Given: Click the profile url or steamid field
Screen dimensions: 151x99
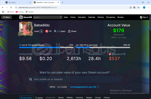Looking at the screenshot, I should click(75, 79).
